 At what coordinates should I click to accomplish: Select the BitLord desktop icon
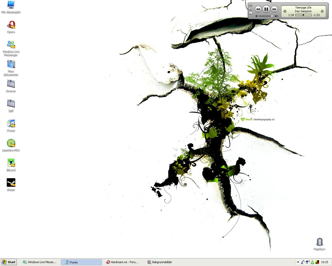(11, 165)
